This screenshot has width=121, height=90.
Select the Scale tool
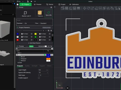tap(92, 8)
